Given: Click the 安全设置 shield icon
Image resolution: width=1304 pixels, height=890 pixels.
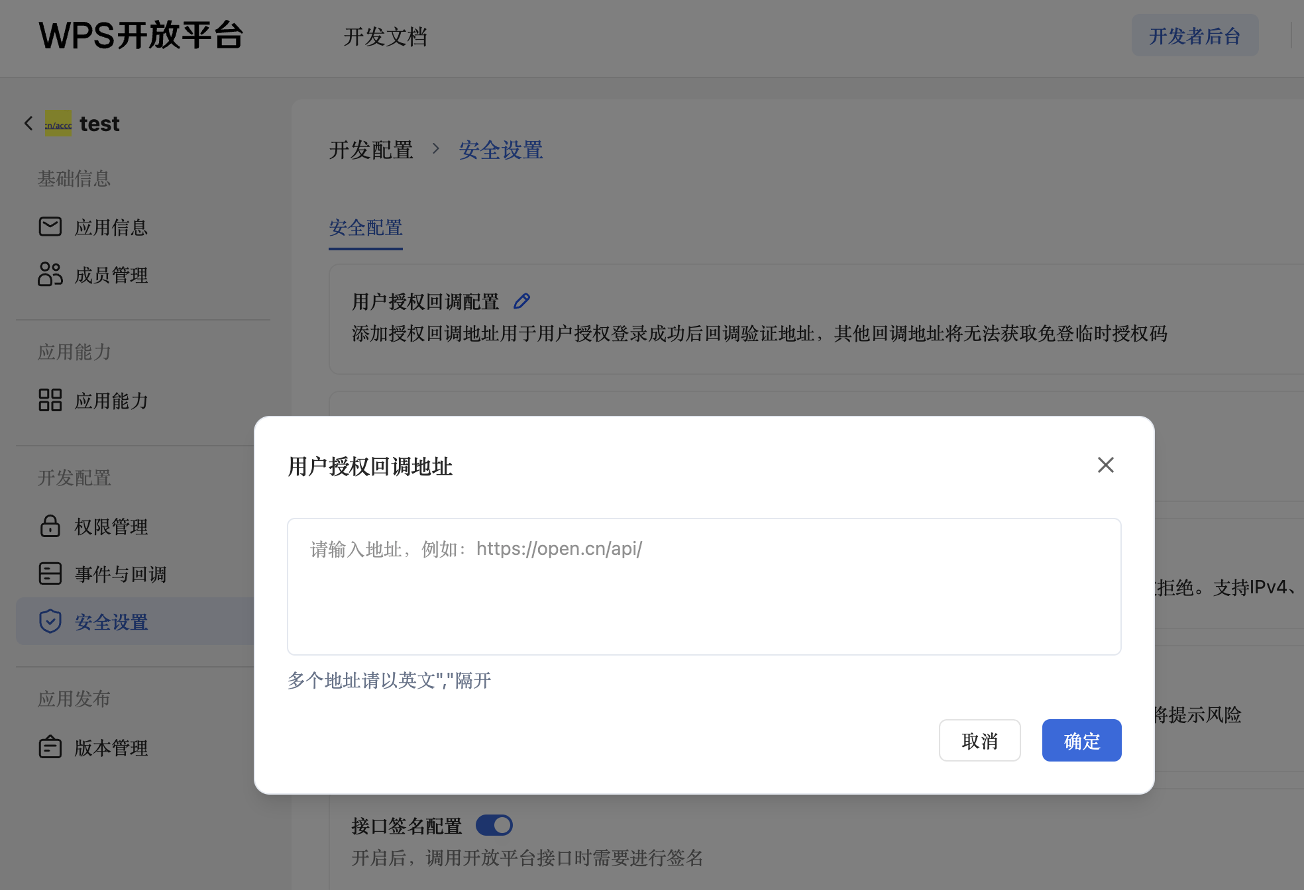Looking at the screenshot, I should pyautogui.click(x=49, y=621).
